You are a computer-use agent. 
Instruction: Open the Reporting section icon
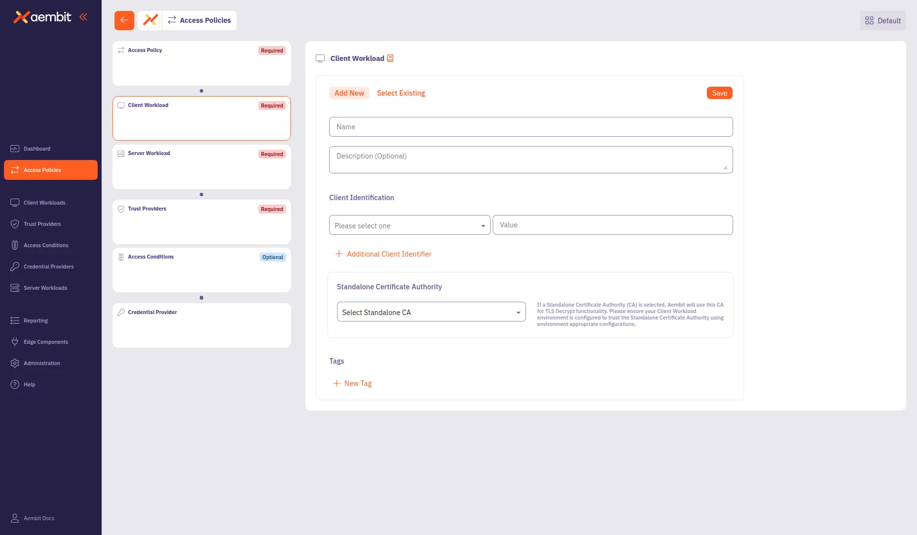[14, 321]
